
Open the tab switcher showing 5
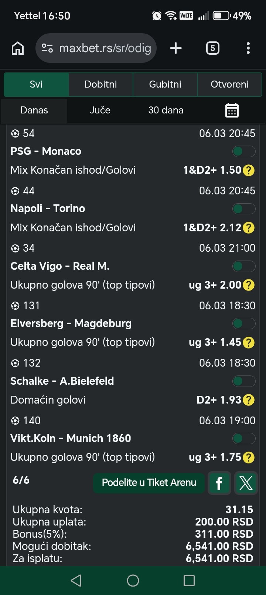point(212,48)
